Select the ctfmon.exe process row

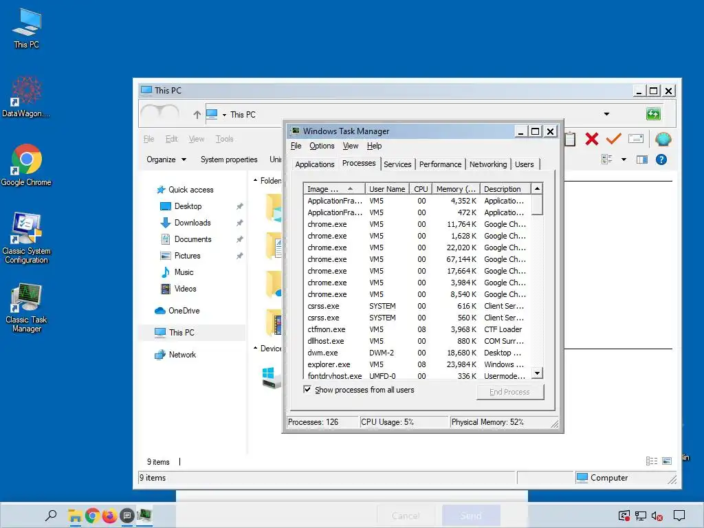[x=417, y=329]
